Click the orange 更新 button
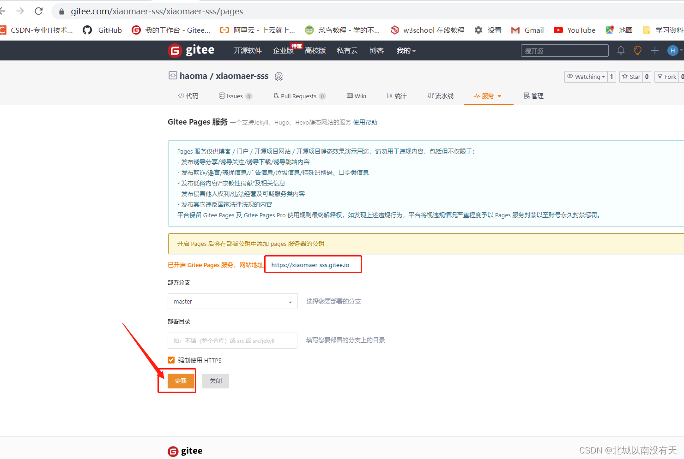This screenshot has width=684, height=459. [181, 381]
